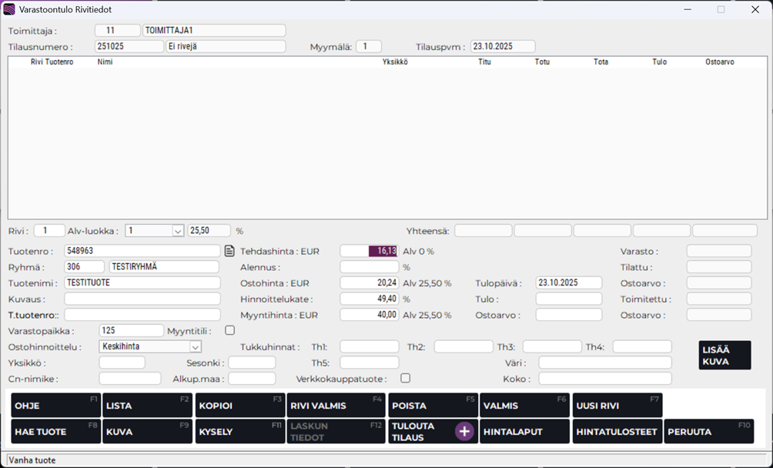Enable the Myyntitili checkbox
This screenshot has width=773, height=468.
(x=229, y=330)
